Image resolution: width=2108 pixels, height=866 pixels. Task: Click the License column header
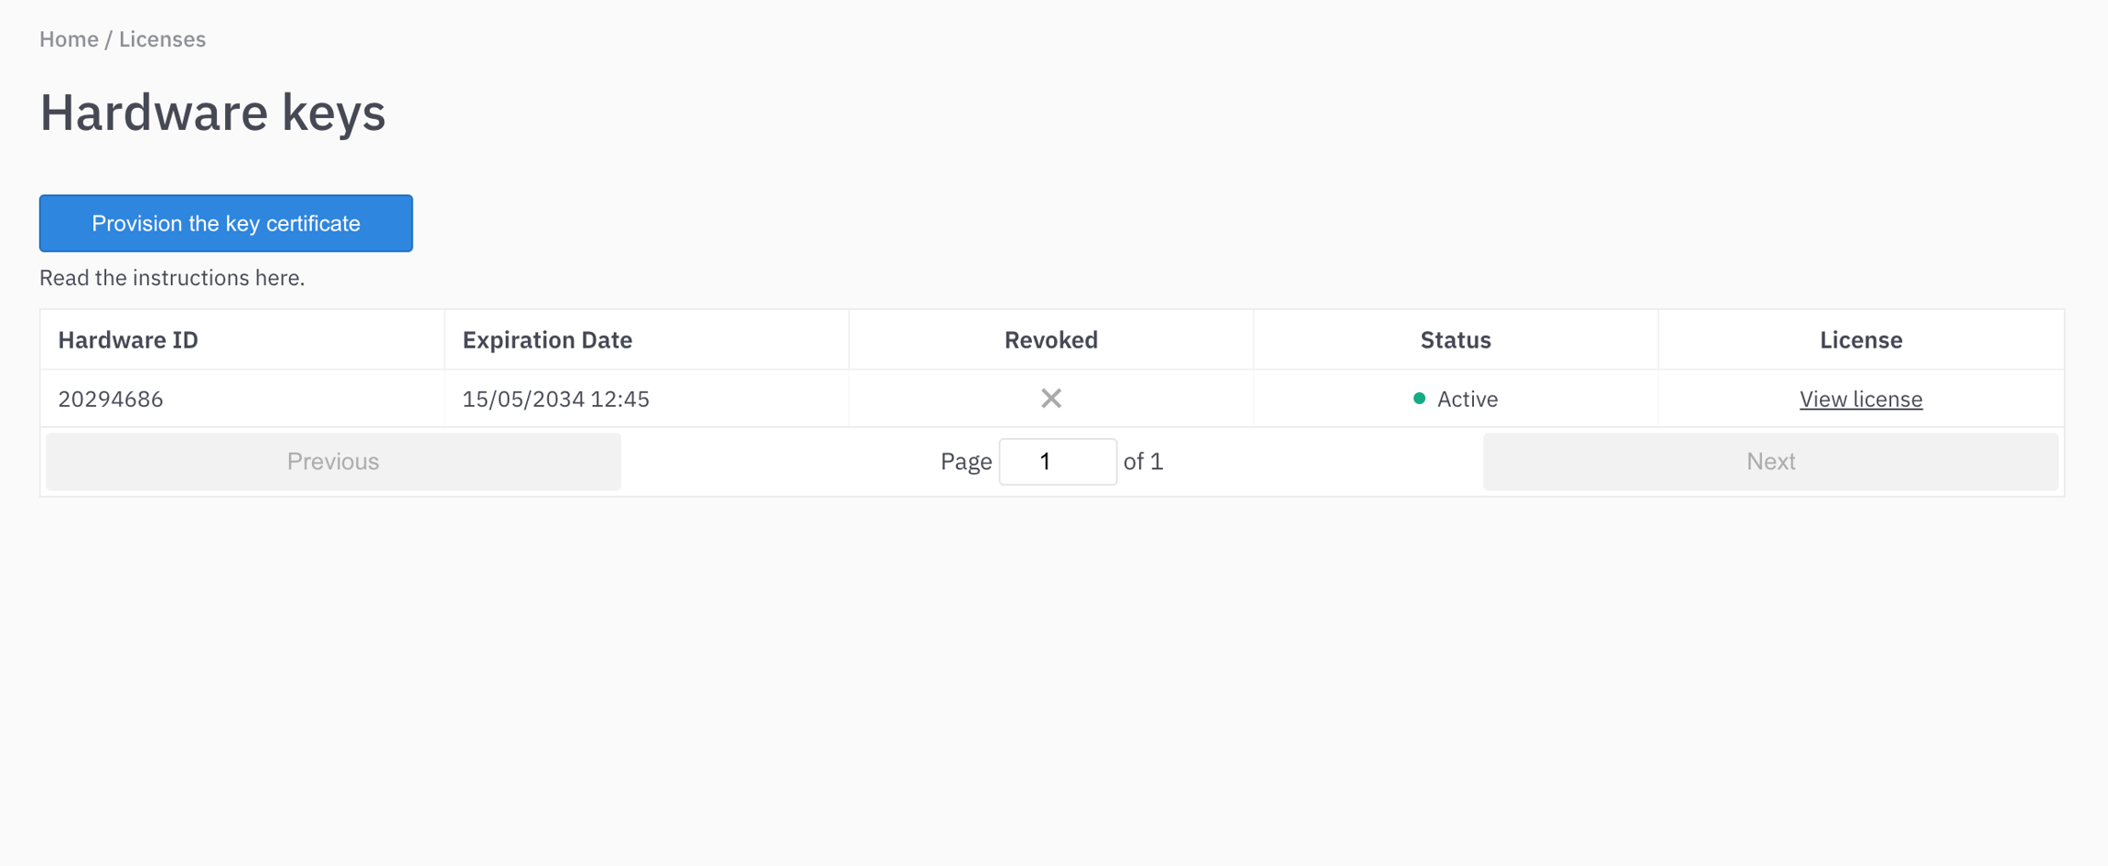pos(1860,340)
